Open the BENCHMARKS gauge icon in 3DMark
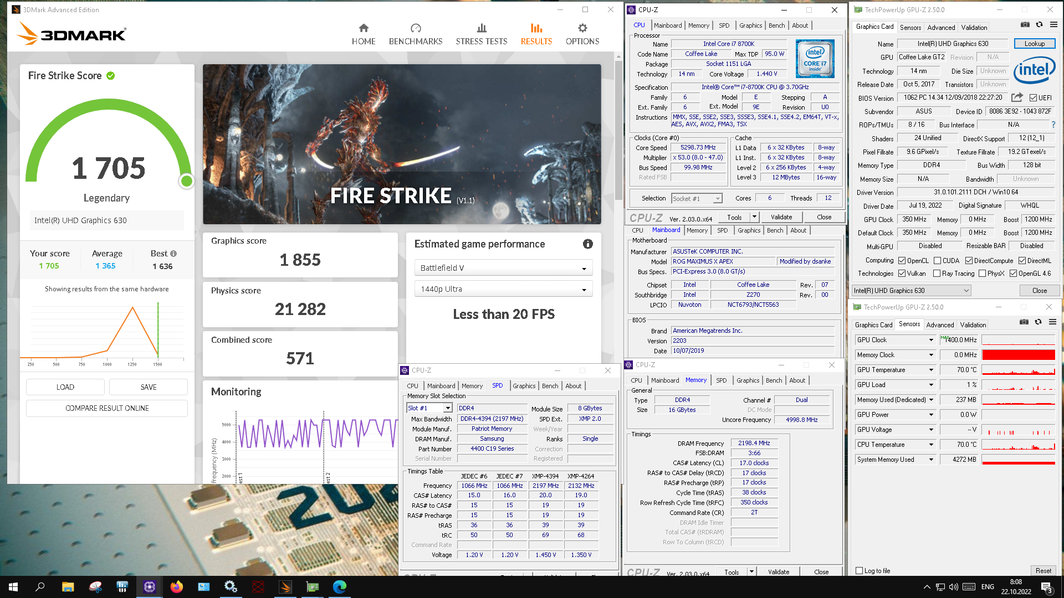This screenshot has height=598, width=1064. (416, 28)
